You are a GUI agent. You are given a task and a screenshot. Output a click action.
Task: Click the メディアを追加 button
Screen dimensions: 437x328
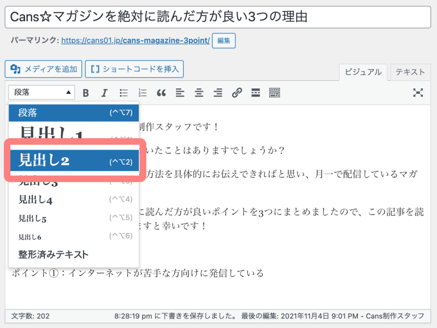coord(44,69)
